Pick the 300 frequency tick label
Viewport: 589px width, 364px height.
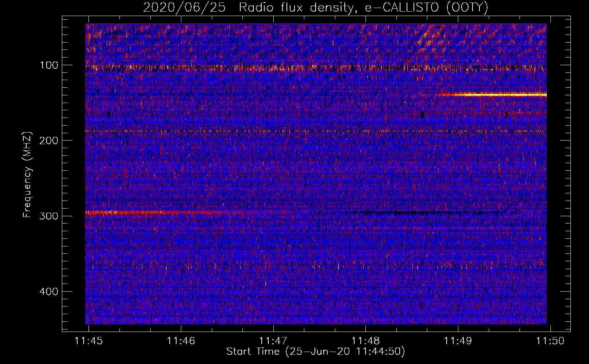[49, 216]
